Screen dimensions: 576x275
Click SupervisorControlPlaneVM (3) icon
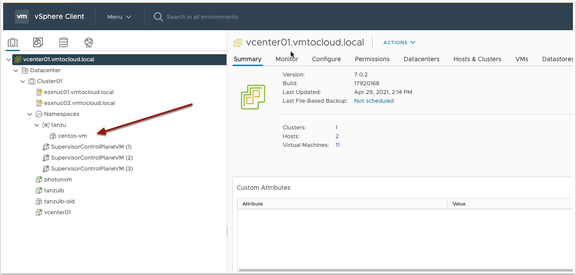click(46, 169)
